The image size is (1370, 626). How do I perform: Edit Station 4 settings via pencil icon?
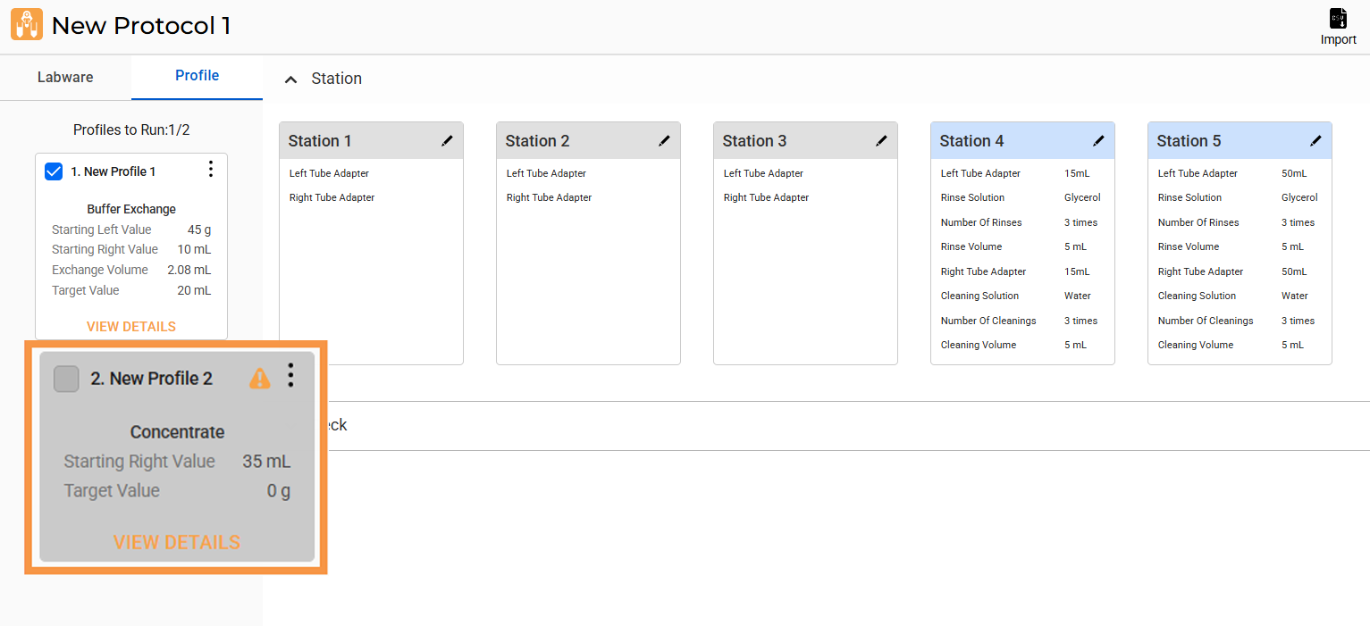tap(1098, 141)
